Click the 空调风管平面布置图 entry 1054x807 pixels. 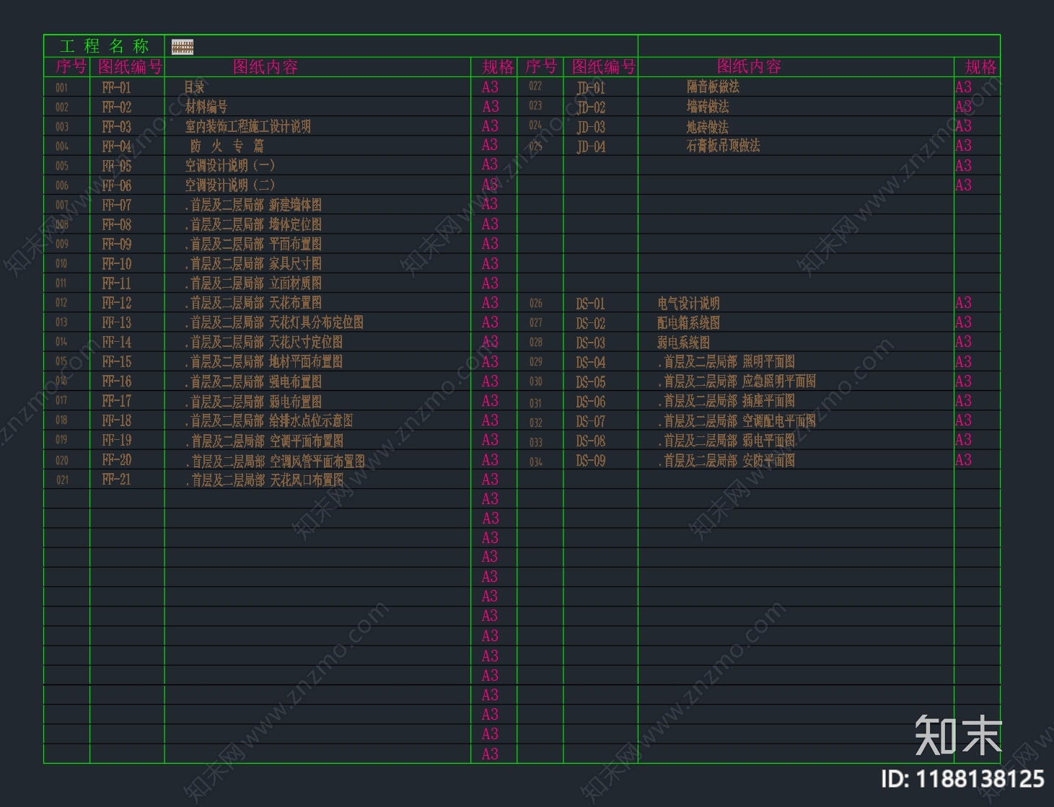click(x=275, y=461)
